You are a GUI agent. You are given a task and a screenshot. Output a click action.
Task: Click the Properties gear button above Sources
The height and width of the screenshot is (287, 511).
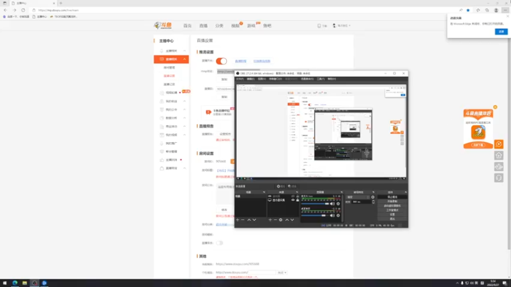(x=280, y=186)
